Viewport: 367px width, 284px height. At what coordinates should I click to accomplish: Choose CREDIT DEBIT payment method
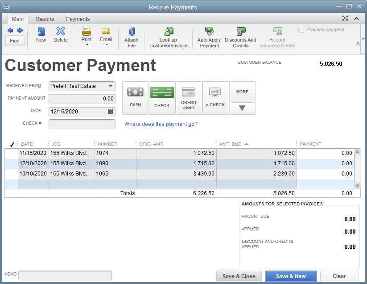click(189, 98)
